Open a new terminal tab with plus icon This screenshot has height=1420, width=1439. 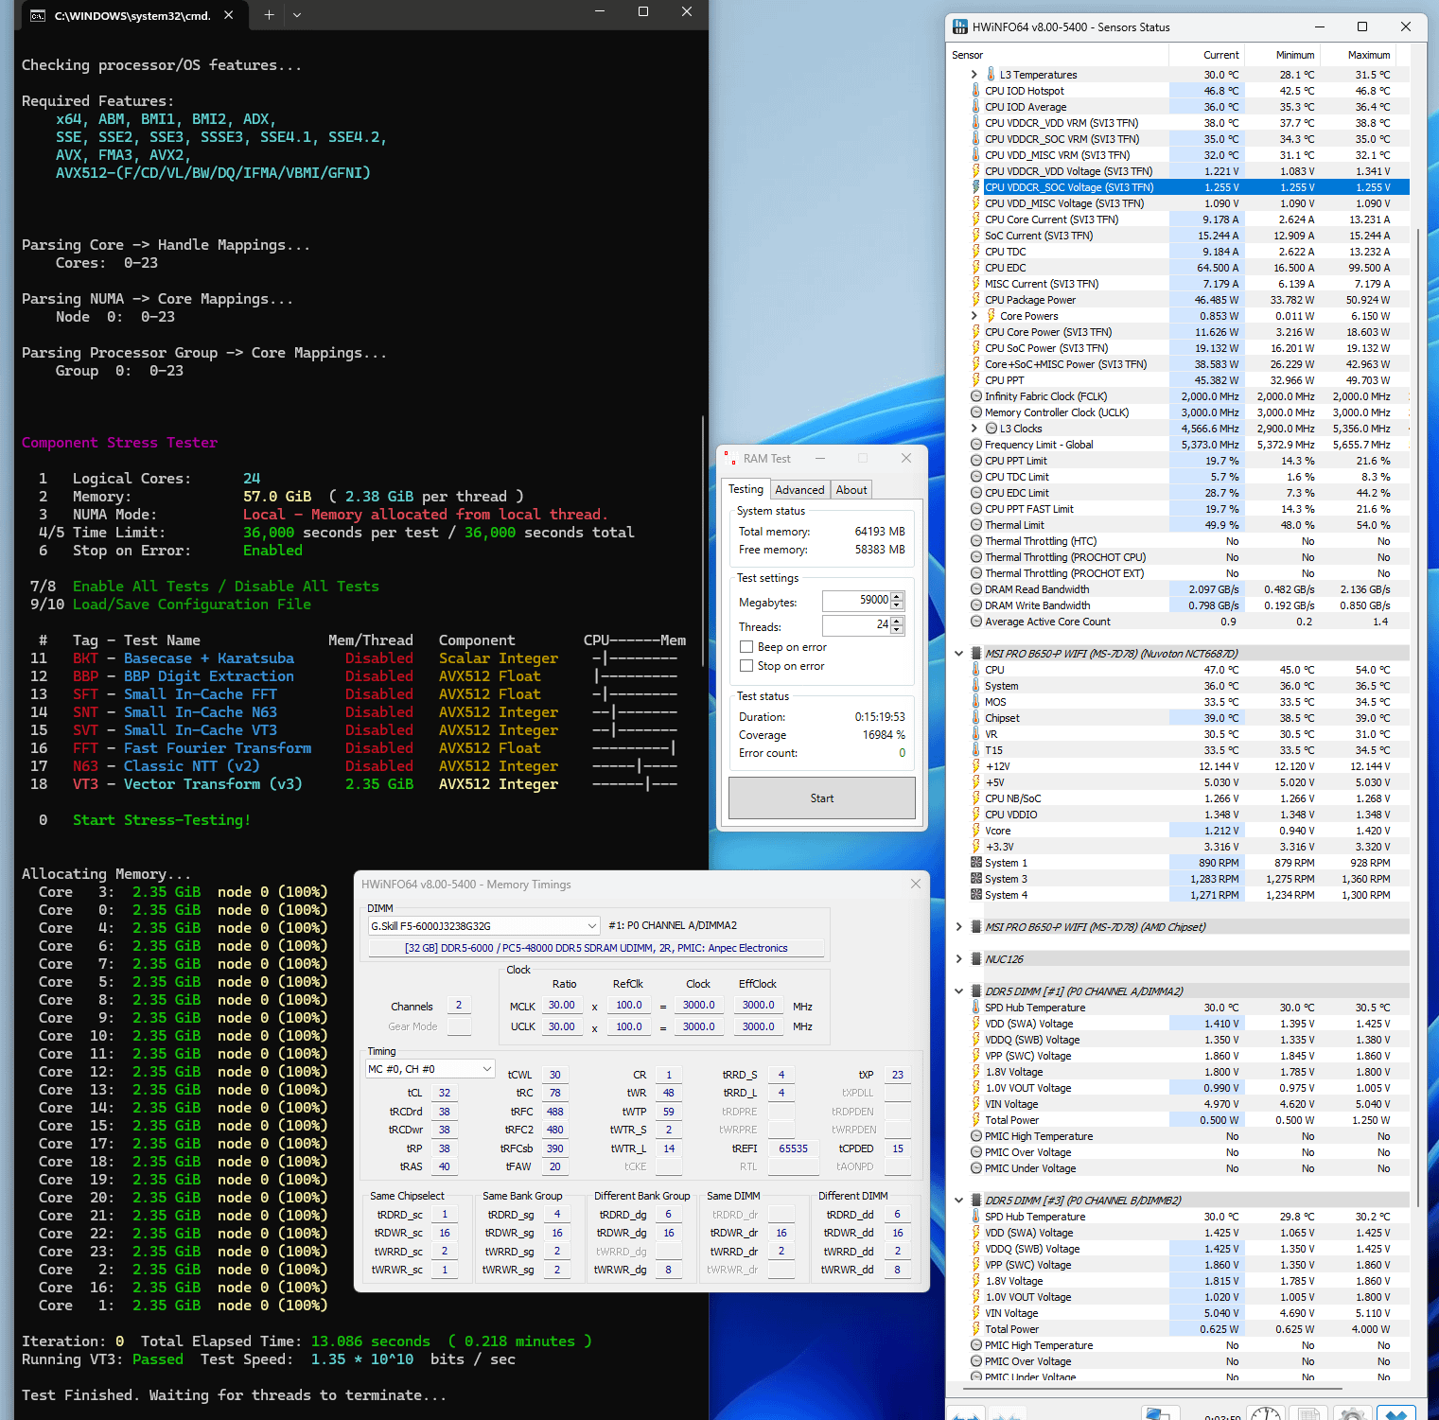[269, 15]
